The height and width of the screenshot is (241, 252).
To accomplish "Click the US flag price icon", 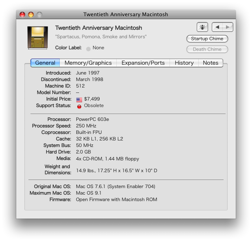I will pyautogui.click(x=79, y=100).
